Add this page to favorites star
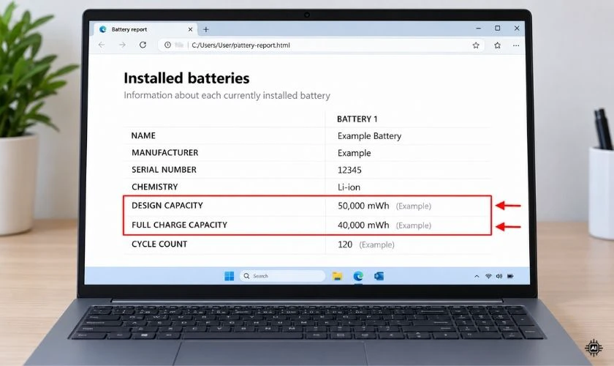 [x=476, y=45]
